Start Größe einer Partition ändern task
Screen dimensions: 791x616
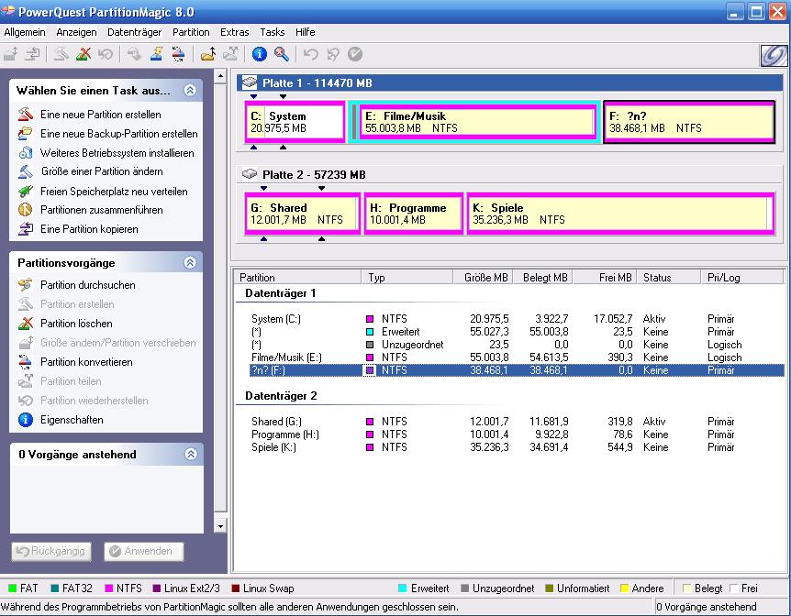(102, 171)
